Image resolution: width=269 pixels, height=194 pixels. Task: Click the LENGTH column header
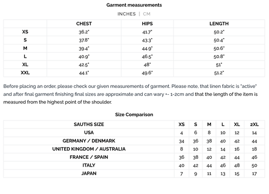(219, 23)
